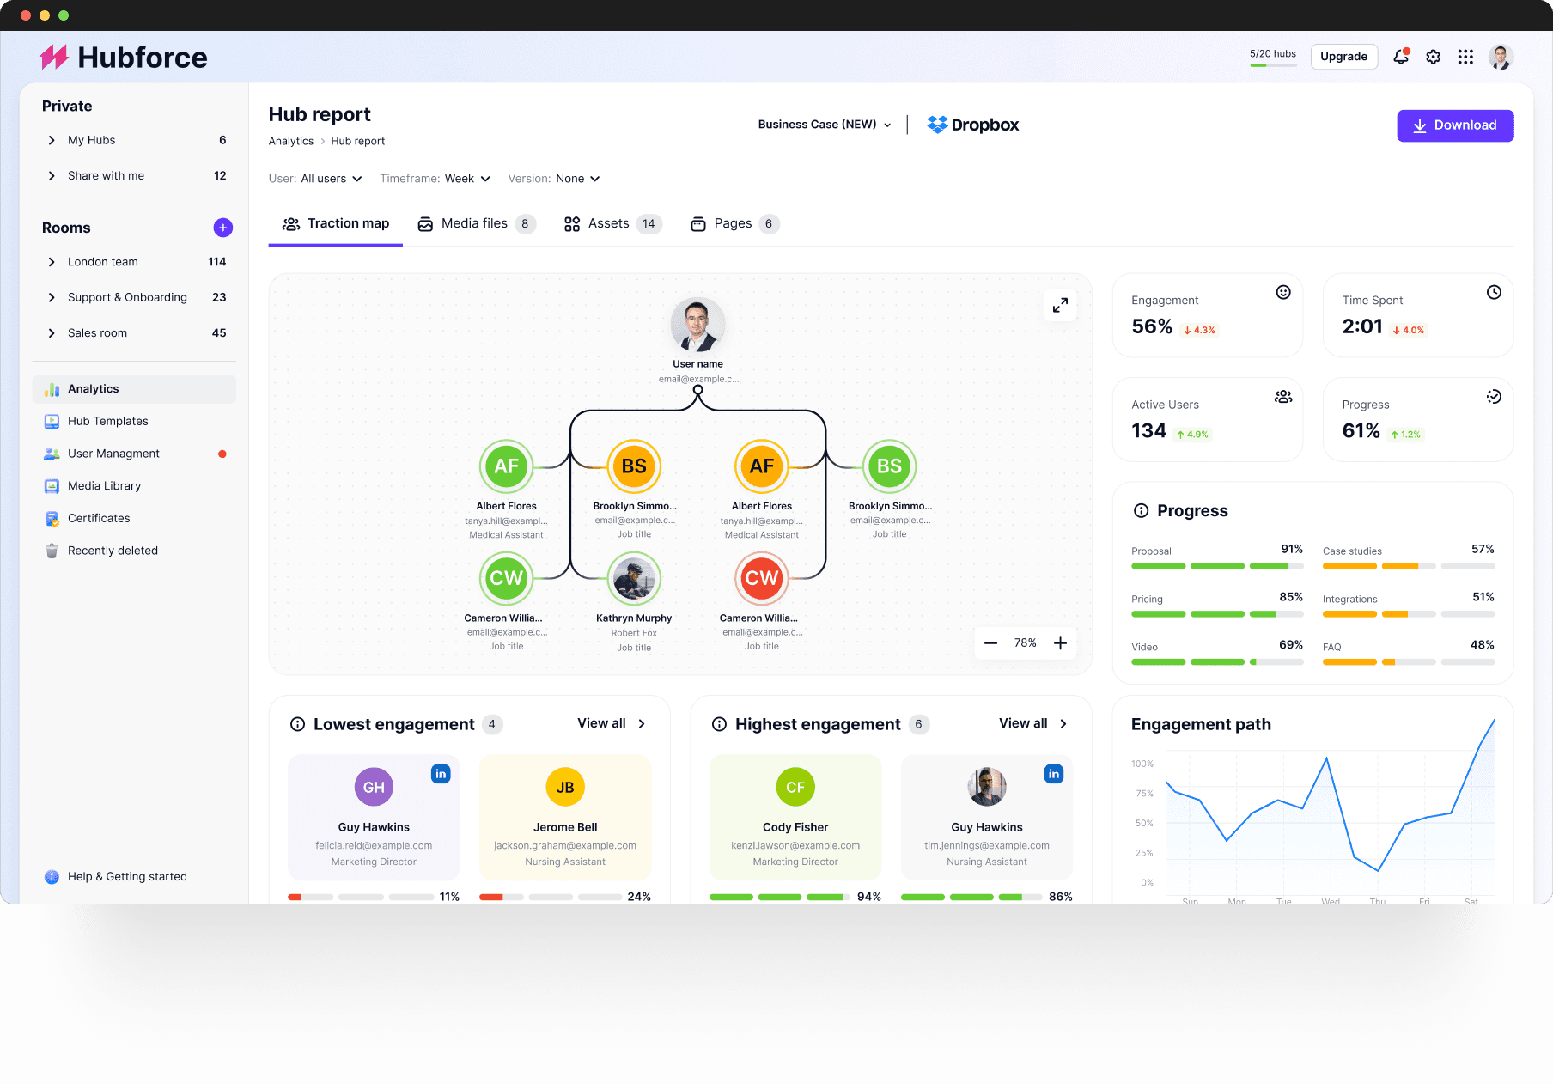Open Guy Hawkins' LinkedIn badge in Lowest engagement
This screenshot has height=1084, width=1553.
pos(441,774)
